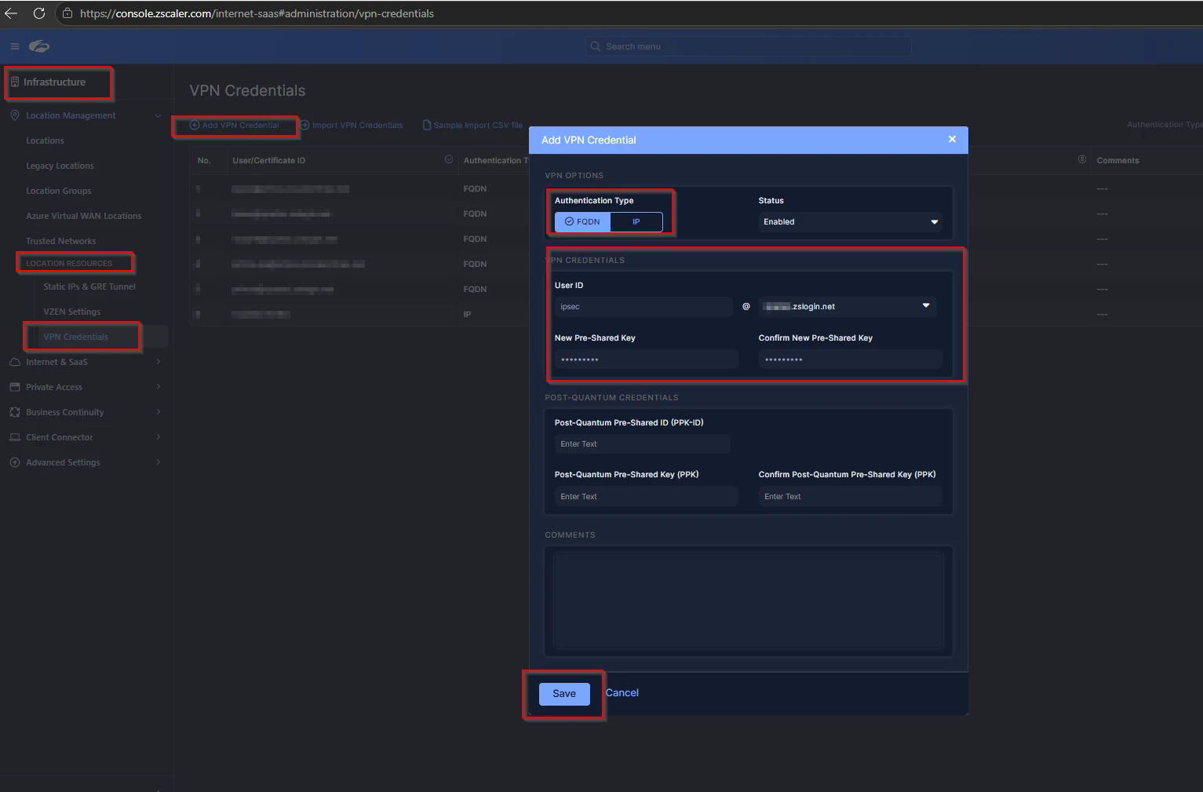Click the Post-Quantum Pre-Shared Key (PPK) field

click(x=646, y=496)
